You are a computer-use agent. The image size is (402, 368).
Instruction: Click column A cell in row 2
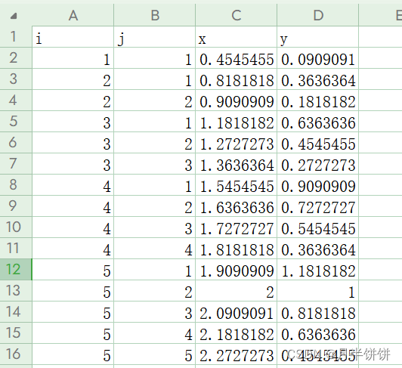73,58
